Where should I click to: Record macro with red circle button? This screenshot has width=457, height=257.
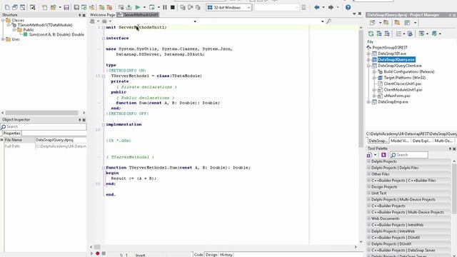pos(97,253)
